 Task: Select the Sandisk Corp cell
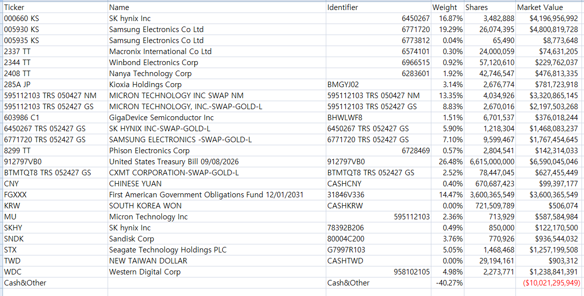(217, 238)
